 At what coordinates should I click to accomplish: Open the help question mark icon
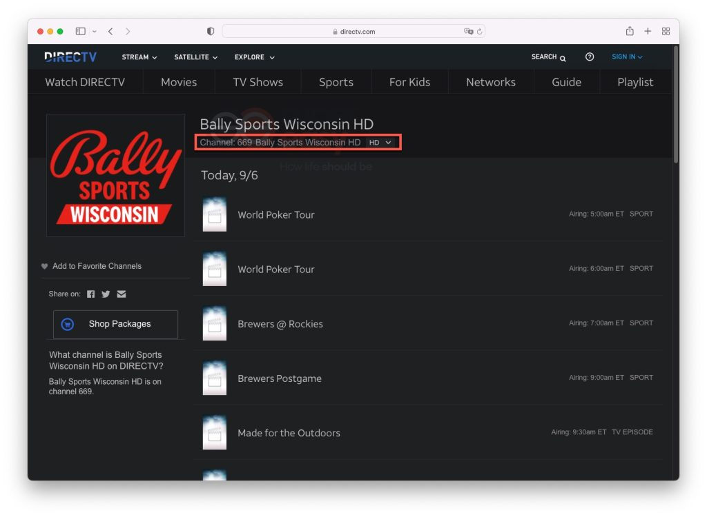pyautogui.click(x=590, y=57)
